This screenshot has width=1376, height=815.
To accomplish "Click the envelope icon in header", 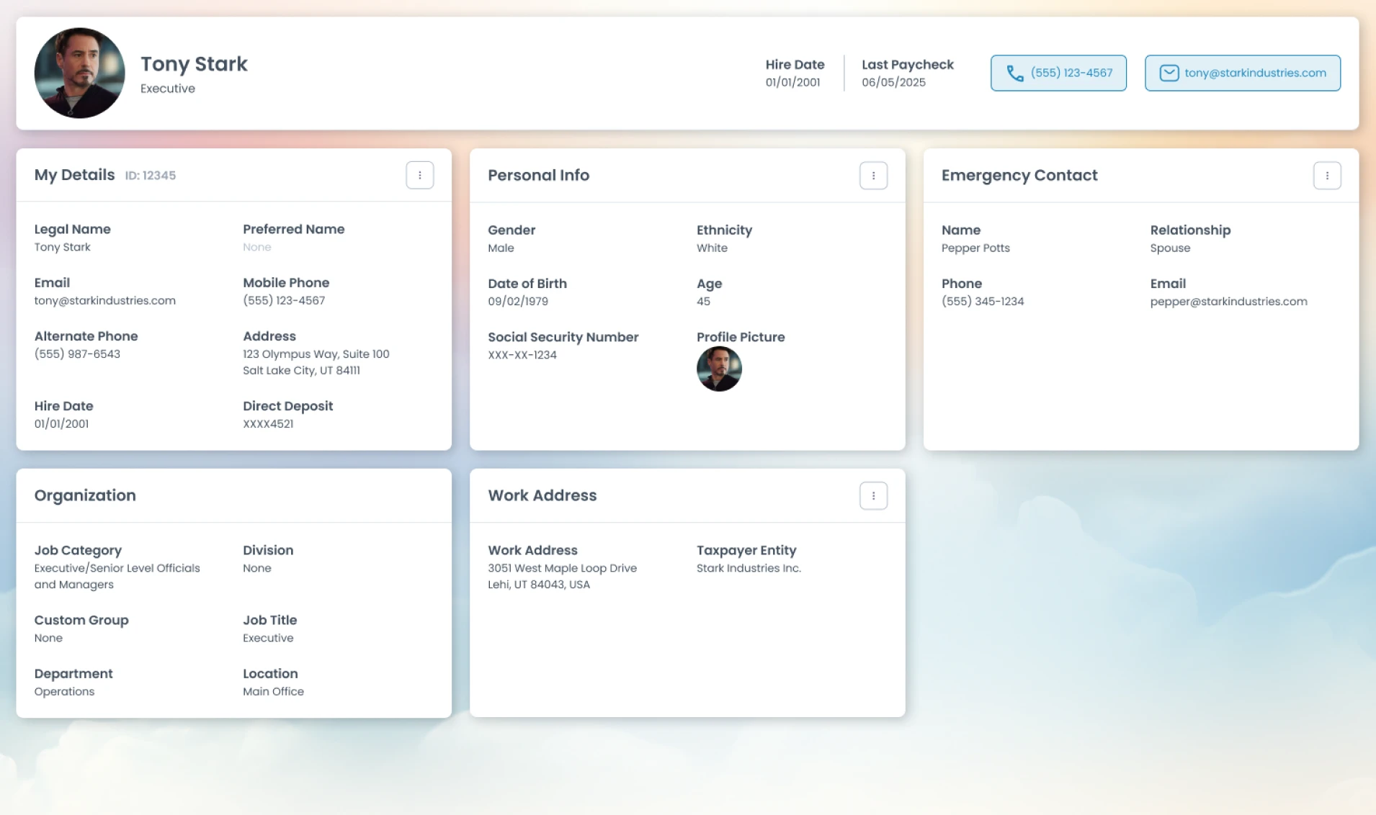I will (1169, 73).
